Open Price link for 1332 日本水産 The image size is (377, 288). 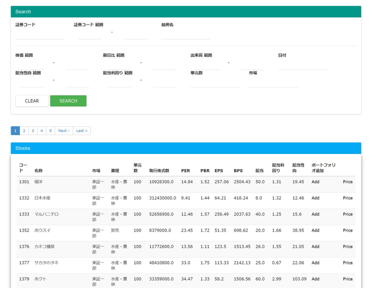pyautogui.click(x=348, y=198)
